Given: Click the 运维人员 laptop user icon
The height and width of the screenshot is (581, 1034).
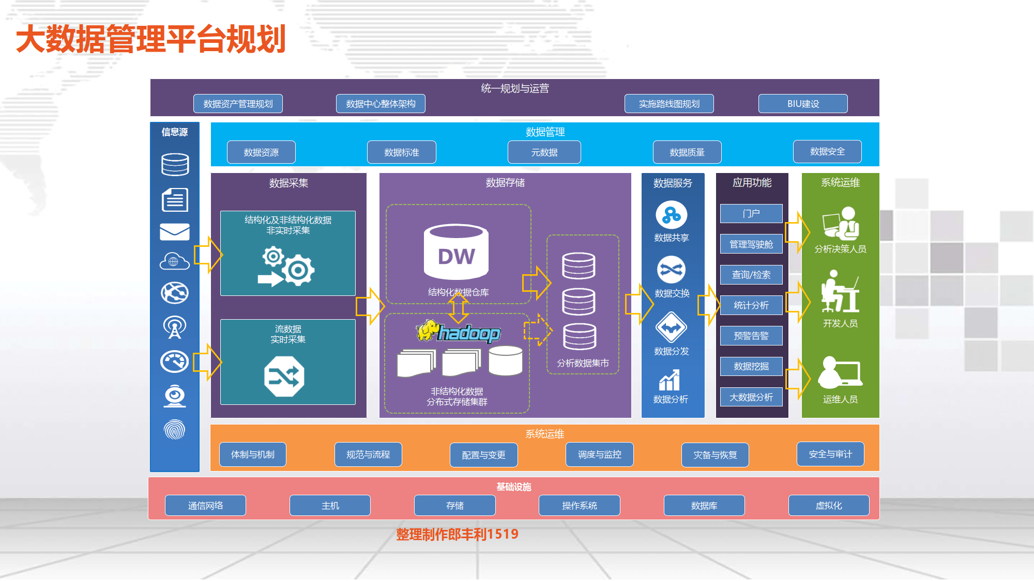Looking at the screenshot, I should click(x=840, y=372).
